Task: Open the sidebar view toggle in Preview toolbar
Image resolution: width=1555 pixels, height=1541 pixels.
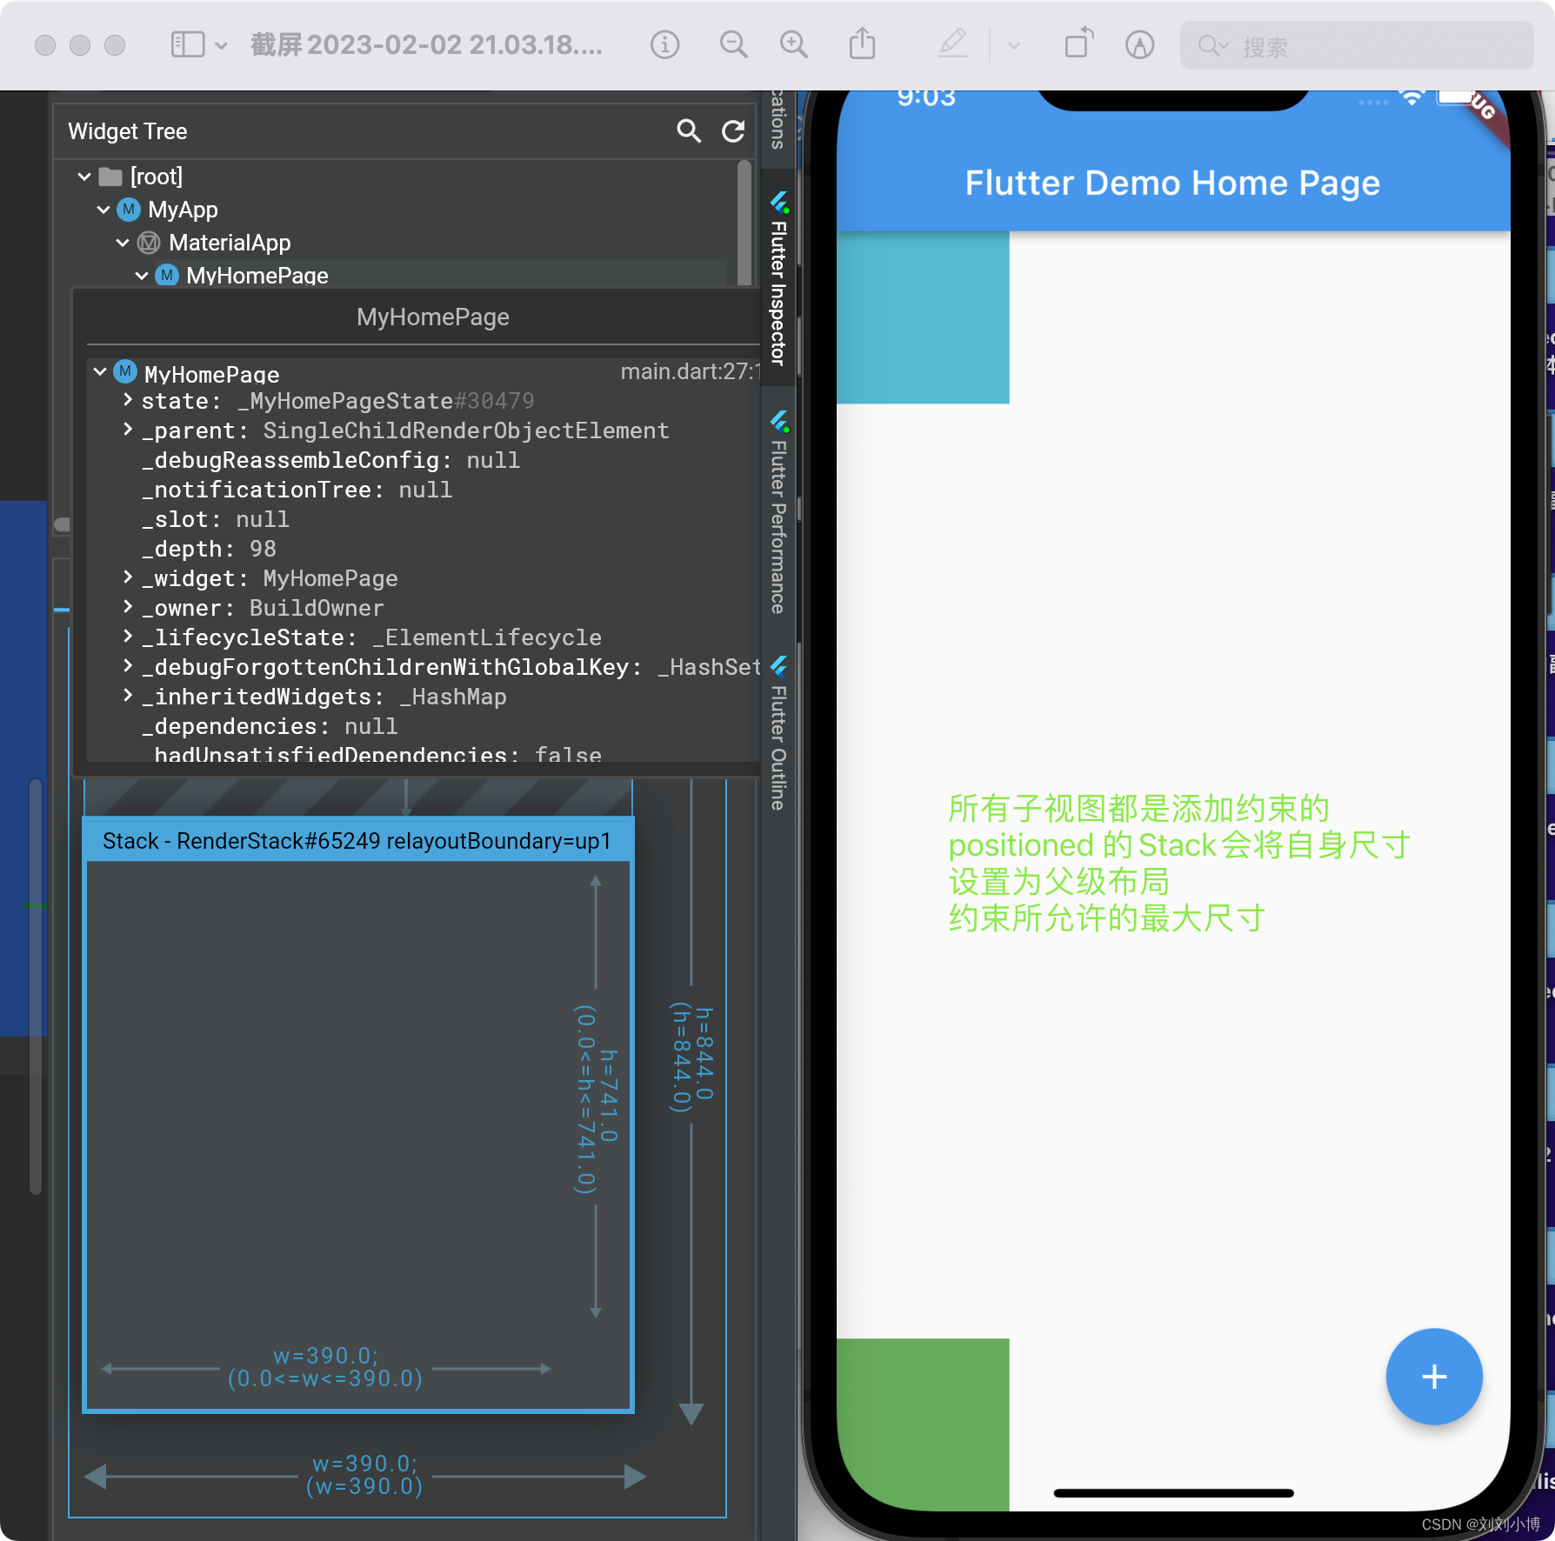Action: click(x=187, y=44)
